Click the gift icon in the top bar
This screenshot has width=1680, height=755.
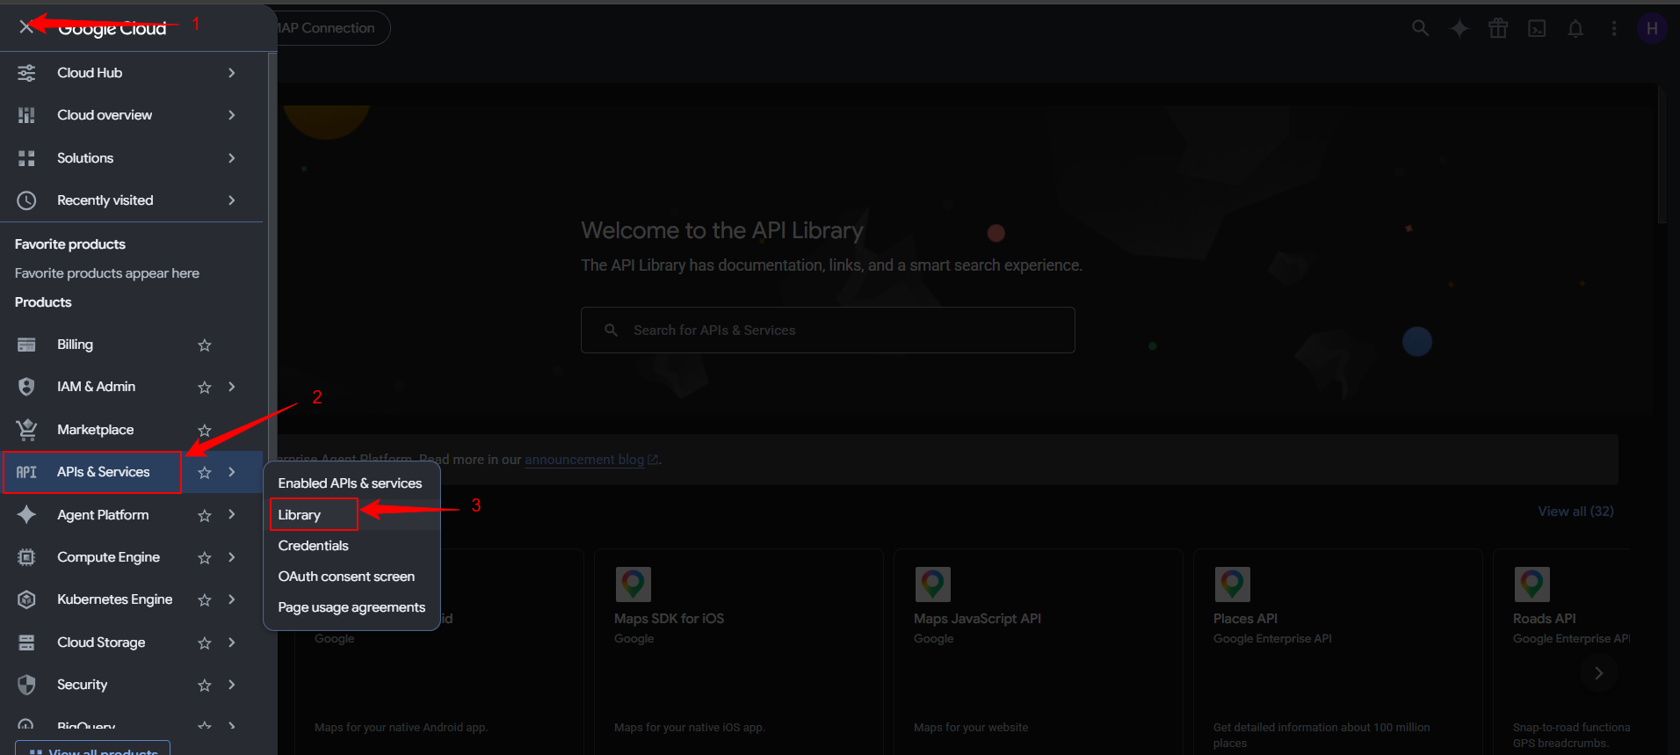1498,28
